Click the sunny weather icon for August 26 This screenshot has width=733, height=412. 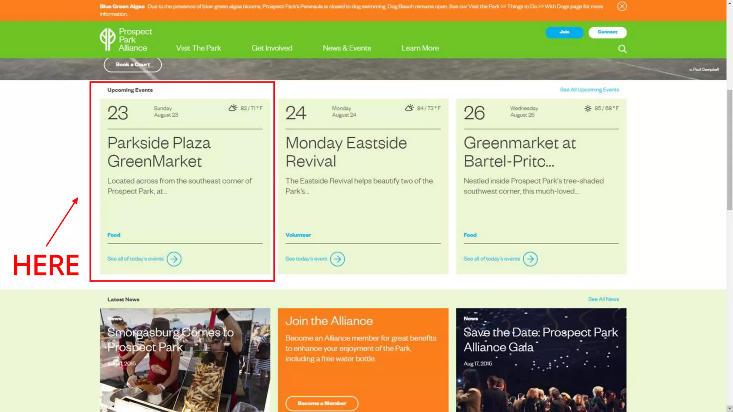tap(588, 108)
